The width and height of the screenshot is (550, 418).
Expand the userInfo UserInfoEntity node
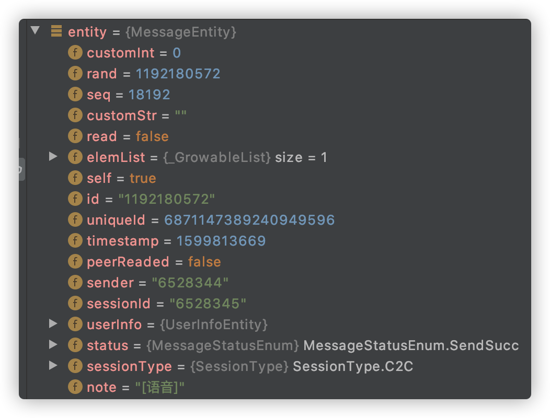click(x=53, y=324)
